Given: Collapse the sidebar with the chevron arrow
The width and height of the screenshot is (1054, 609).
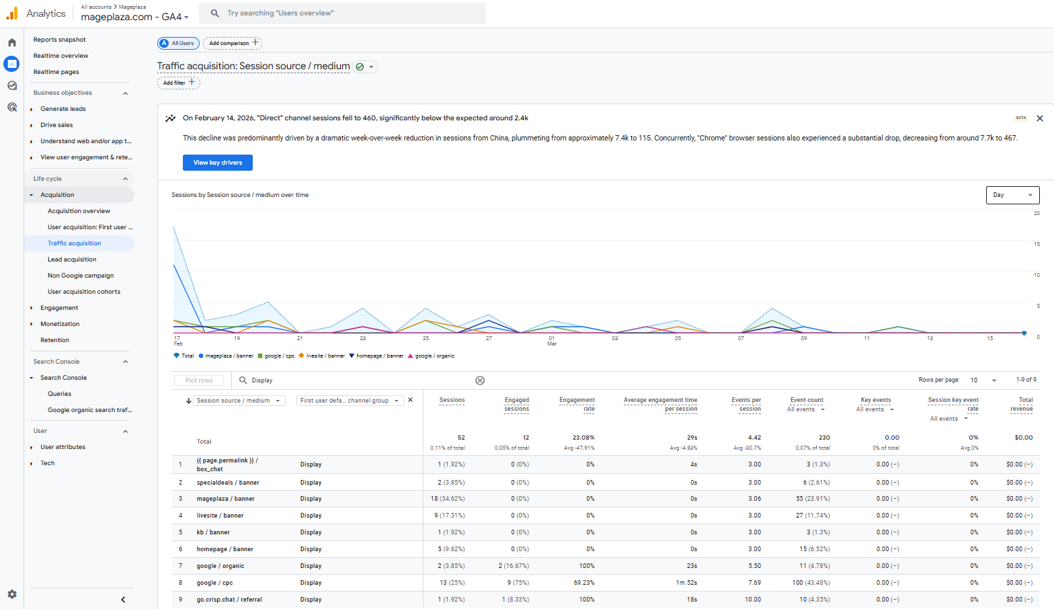Looking at the screenshot, I should pos(123,599).
